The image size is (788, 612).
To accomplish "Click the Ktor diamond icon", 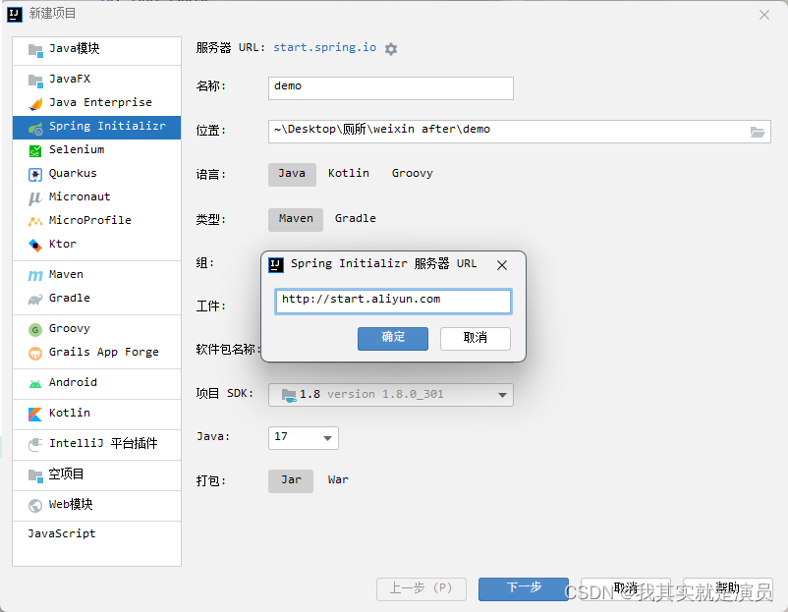I will [x=35, y=246].
